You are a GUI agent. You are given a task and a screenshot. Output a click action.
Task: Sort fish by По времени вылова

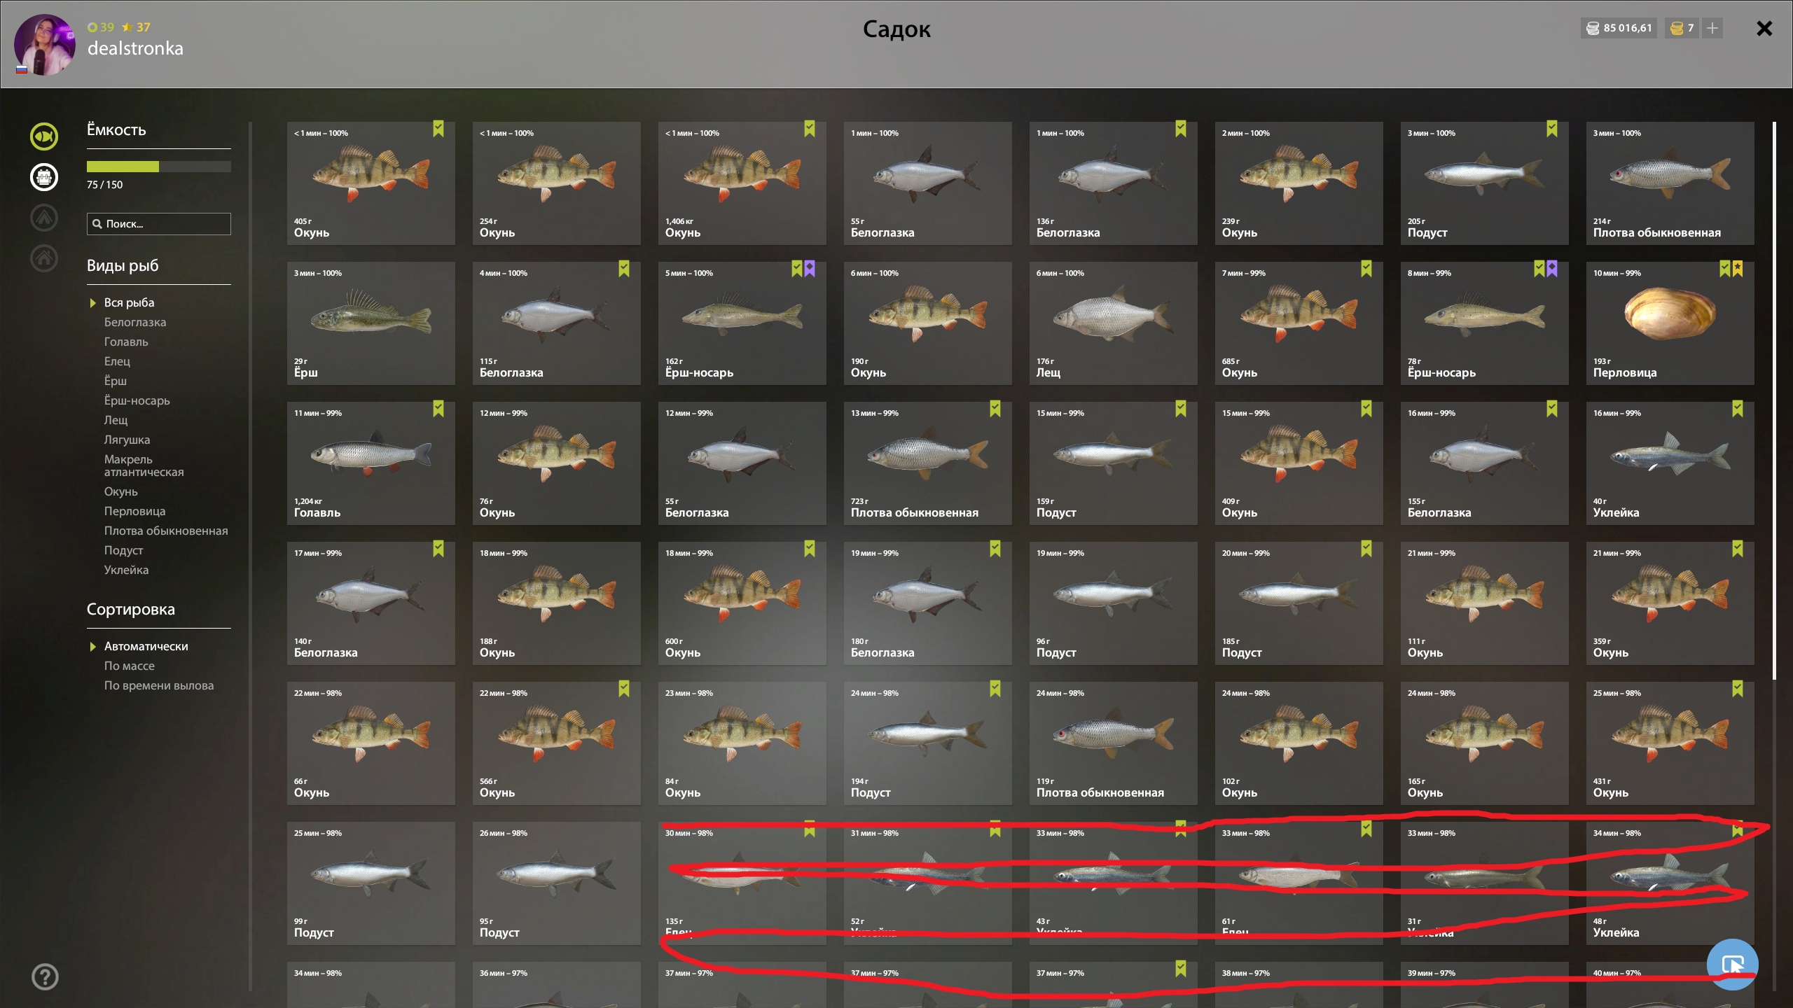point(159,685)
